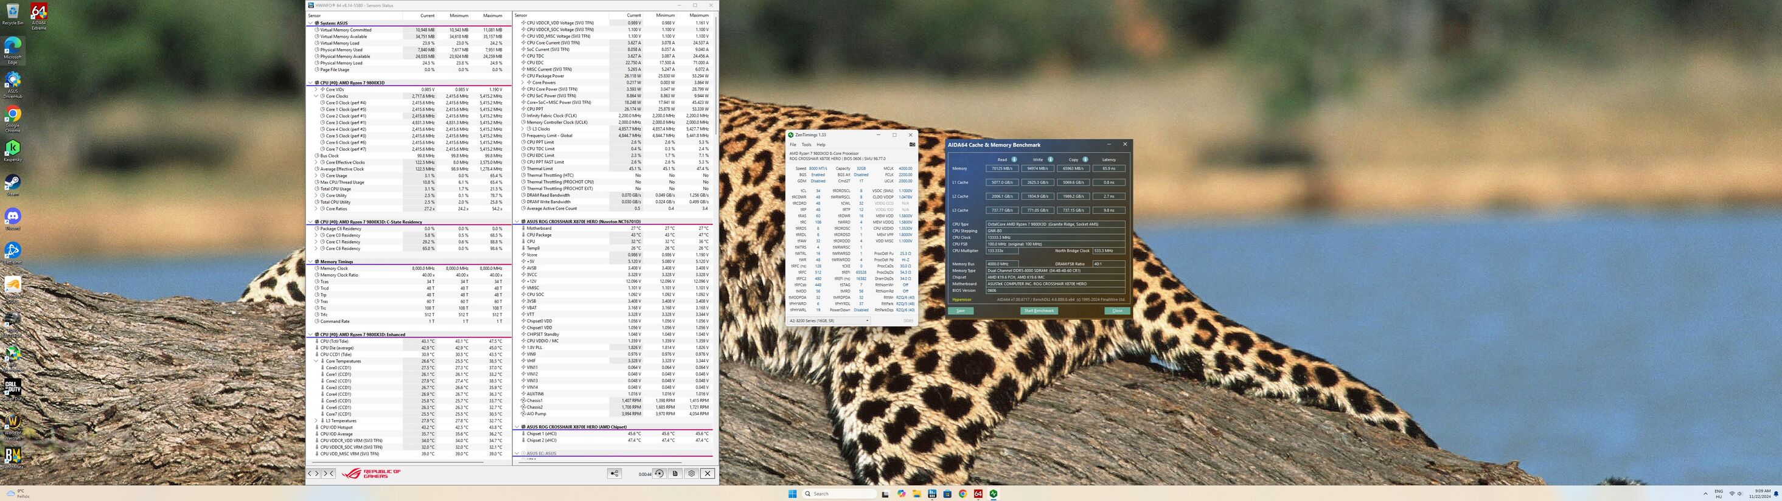This screenshot has height=501, width=1782.
Task: Launch Battle.net from the desktop
Action: coord(12,254)
